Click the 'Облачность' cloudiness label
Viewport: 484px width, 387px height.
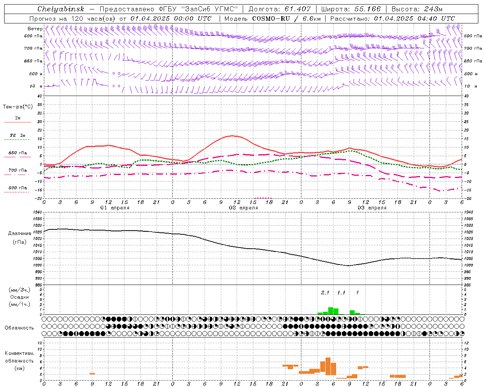click(x=19, y=328)
